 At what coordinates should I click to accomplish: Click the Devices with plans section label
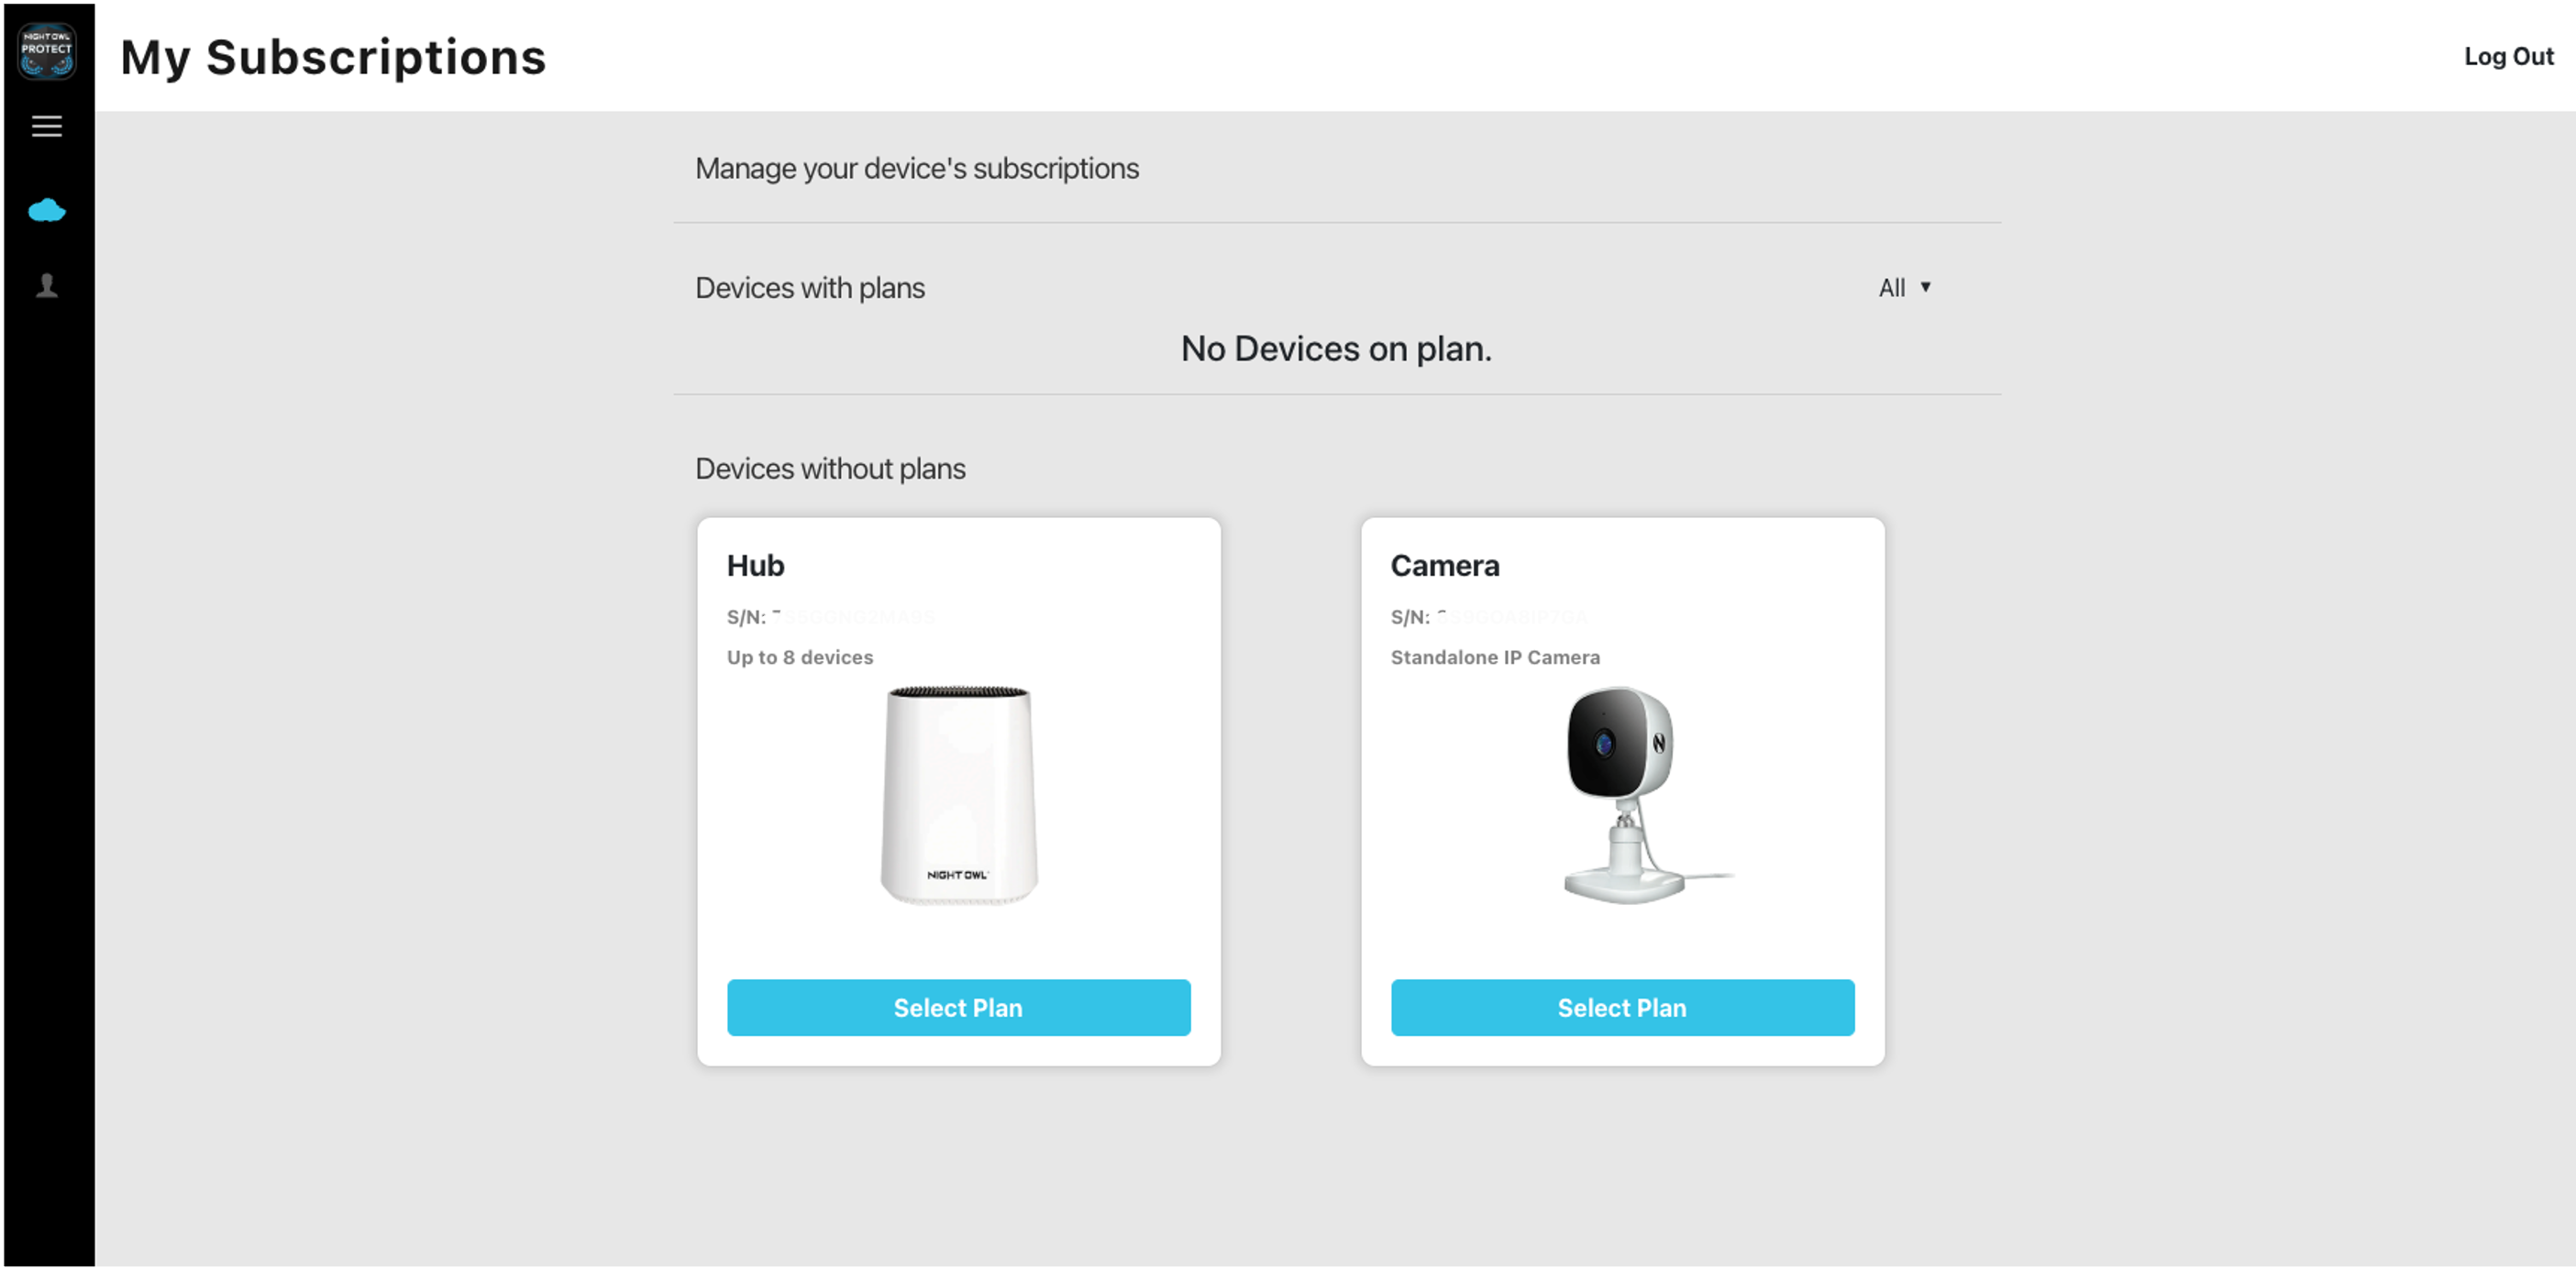pos(810,288)
